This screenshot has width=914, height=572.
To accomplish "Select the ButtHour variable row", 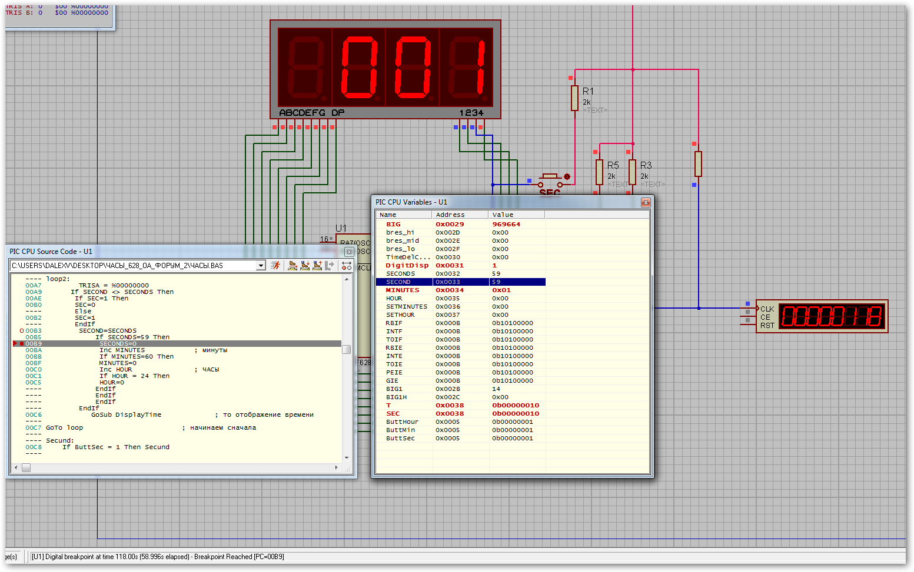I will [x=461, y=422].
